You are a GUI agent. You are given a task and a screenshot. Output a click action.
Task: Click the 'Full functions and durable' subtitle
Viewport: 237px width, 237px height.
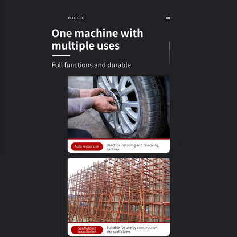[91, 65]
